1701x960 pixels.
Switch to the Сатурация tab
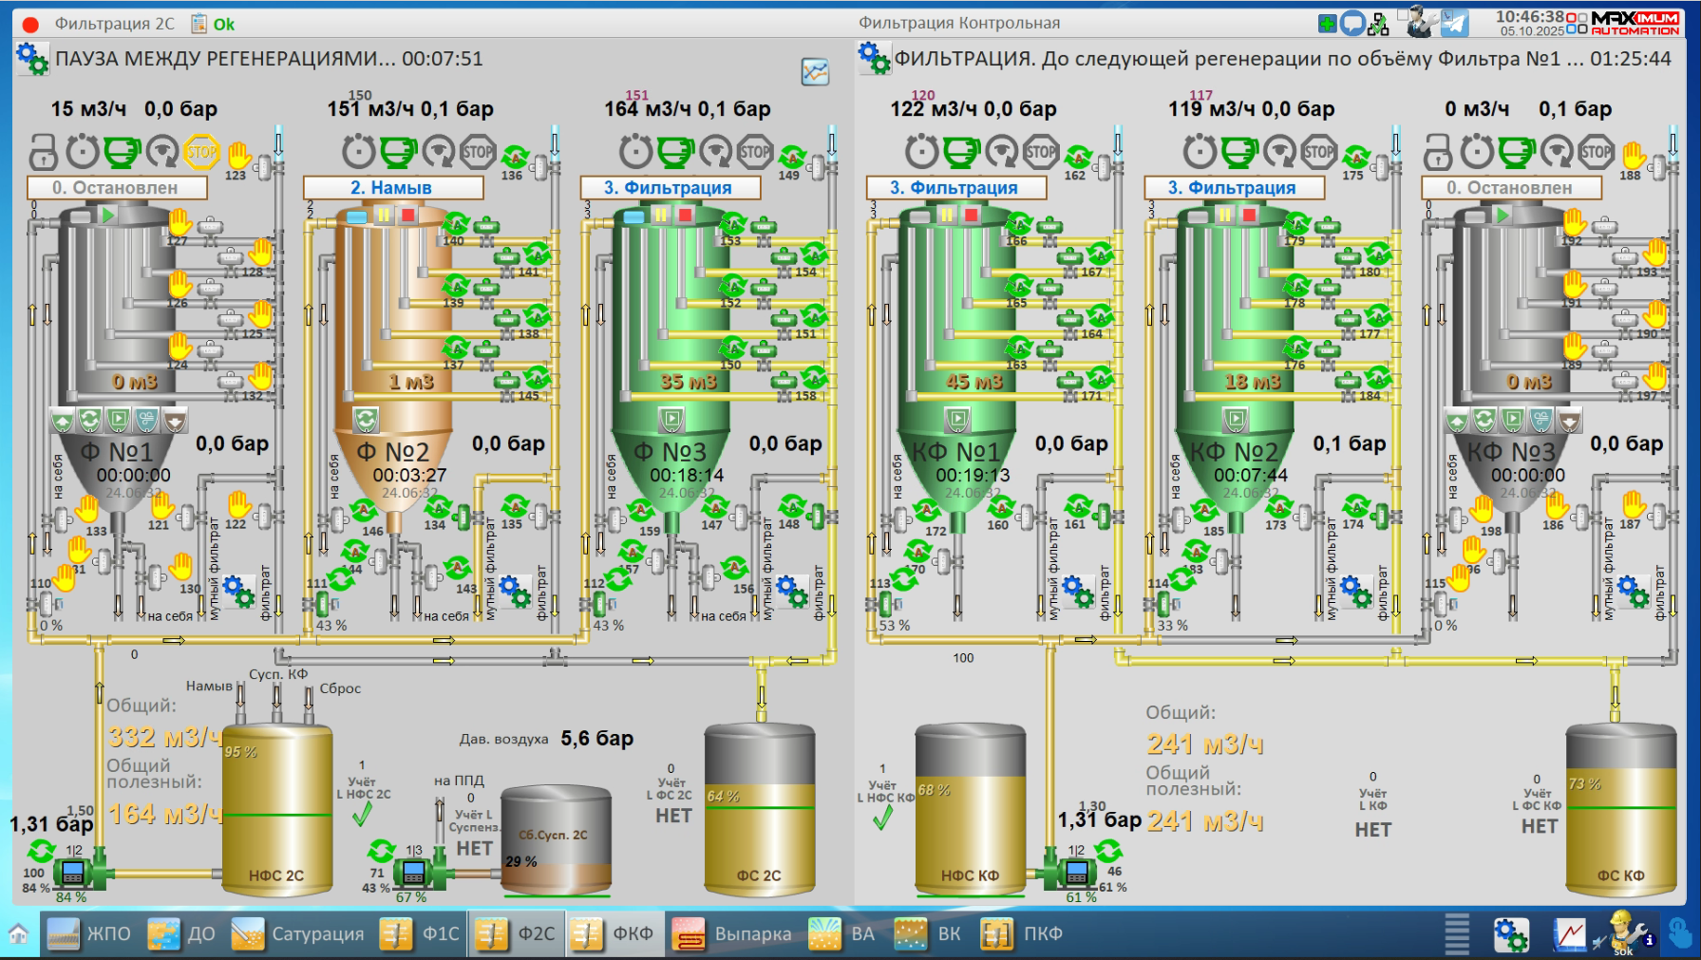(298, 934)
